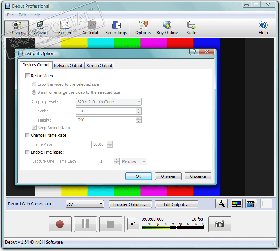Open the Suite toolbox icon
Viewport: 280px width, 251px height.
pyautogui.click(x=191, y=28)
